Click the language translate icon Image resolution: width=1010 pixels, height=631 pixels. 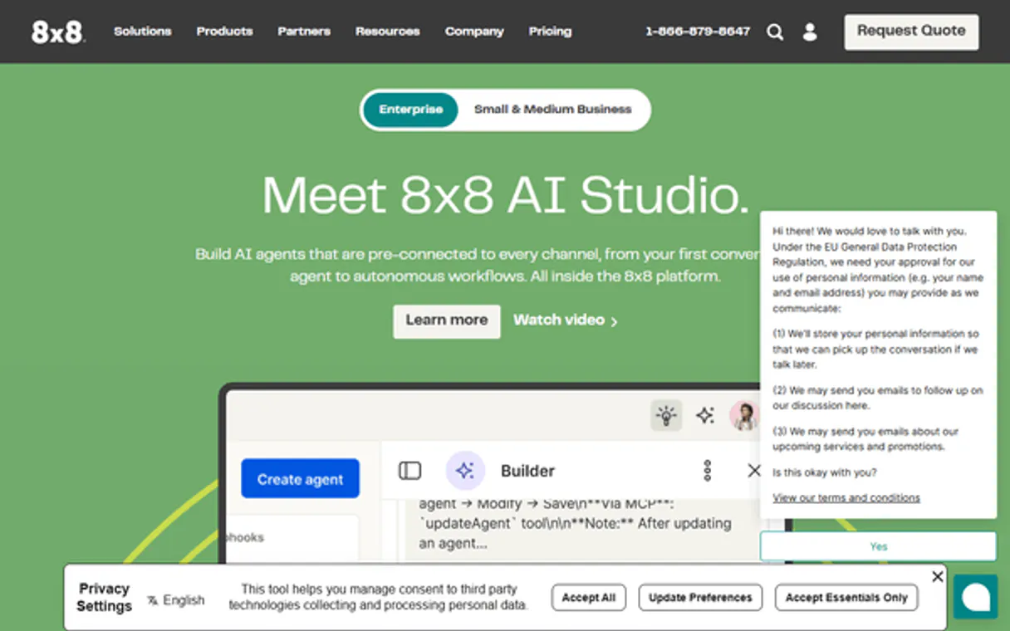click(153, 600)
